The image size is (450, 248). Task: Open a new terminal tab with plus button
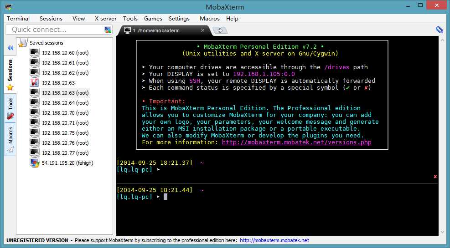pos(220,30)
